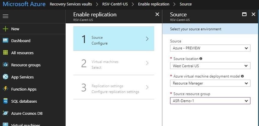Open the Dashboard icon in sidebar

(x=6, y=41)
